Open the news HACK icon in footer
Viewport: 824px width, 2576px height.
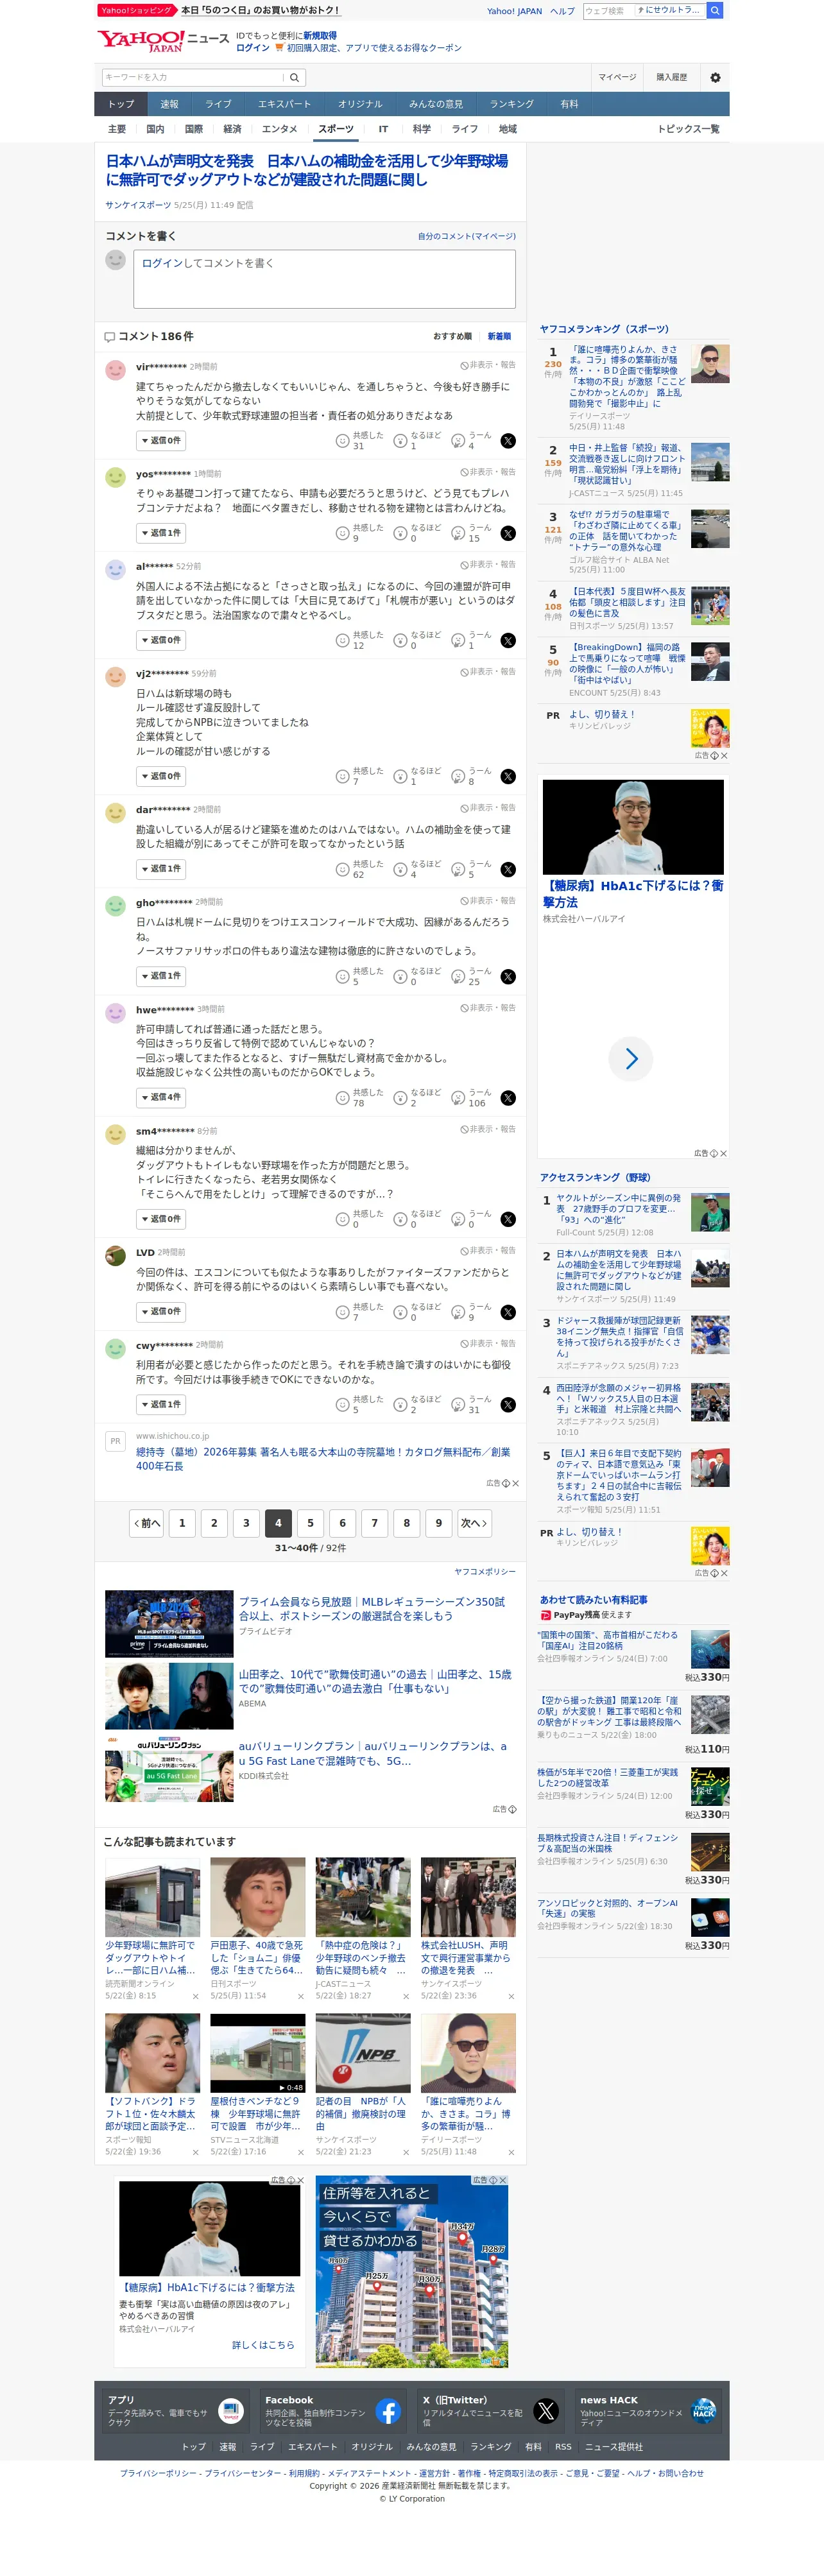click(x=704, y=2411)
